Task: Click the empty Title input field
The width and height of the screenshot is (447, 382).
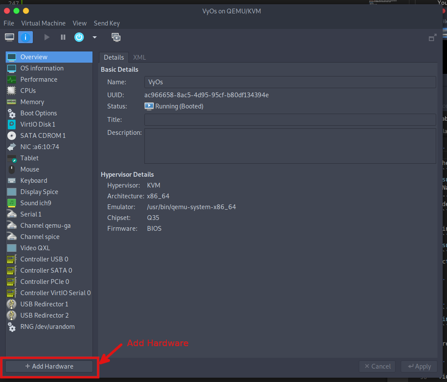Action: (290, 120)
